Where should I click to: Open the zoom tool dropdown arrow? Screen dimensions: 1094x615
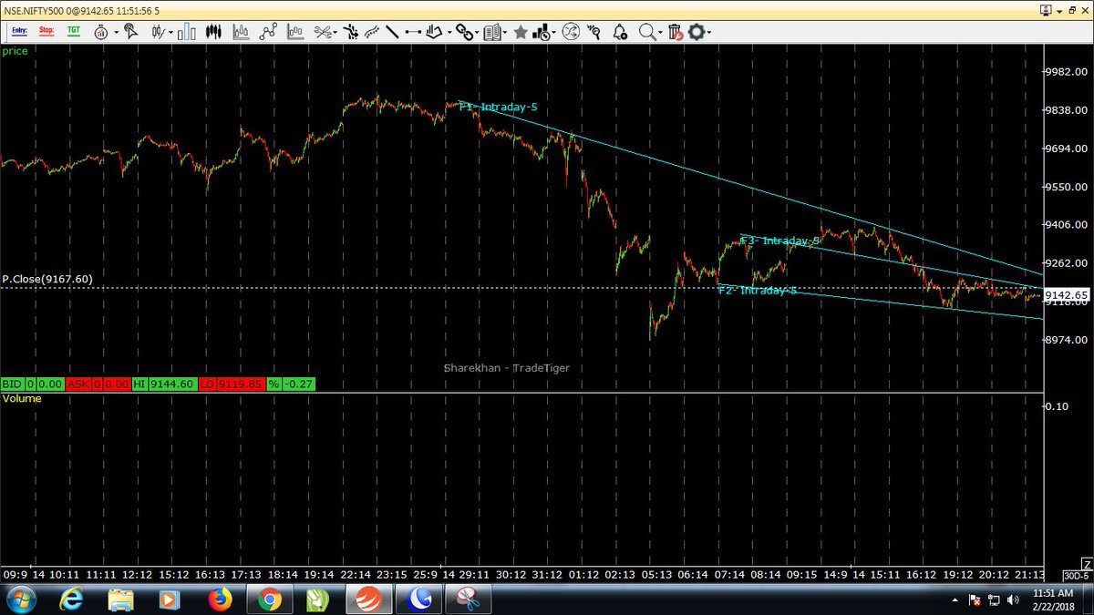[659, 32]
